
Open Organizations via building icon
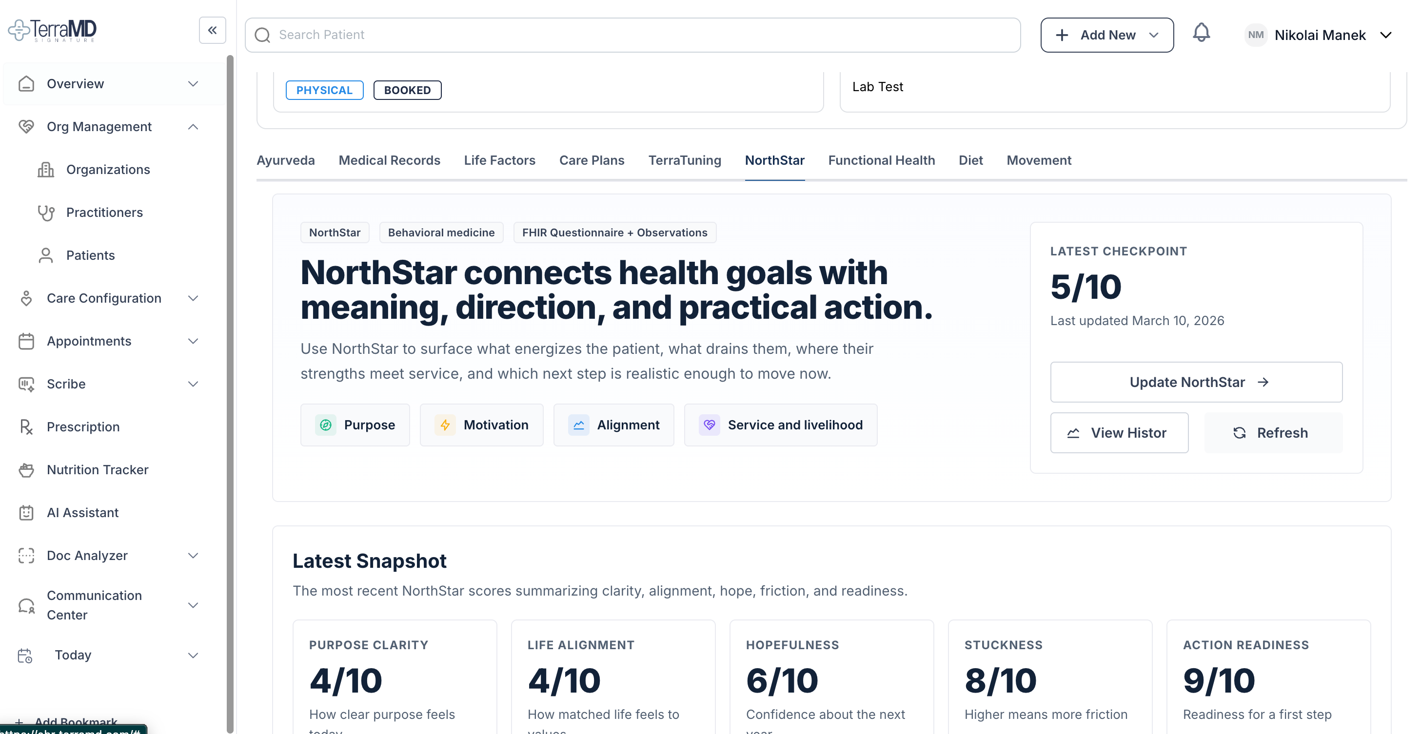point(46,170)
